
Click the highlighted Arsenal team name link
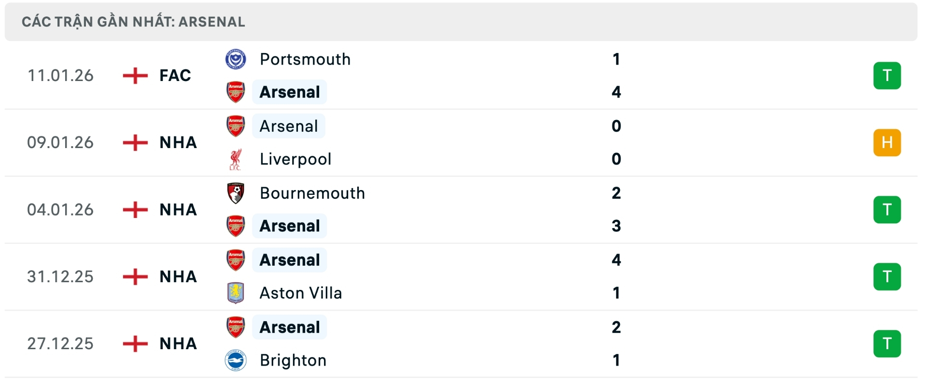tap(289, 92)
